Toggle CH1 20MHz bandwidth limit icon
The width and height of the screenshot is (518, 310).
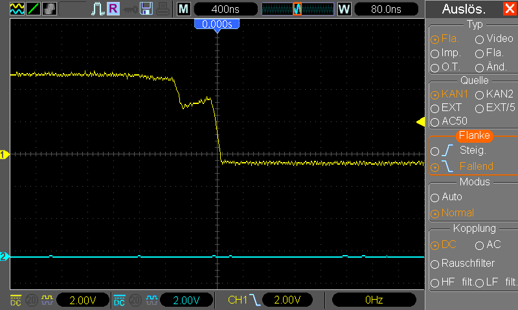coord(32,300)
